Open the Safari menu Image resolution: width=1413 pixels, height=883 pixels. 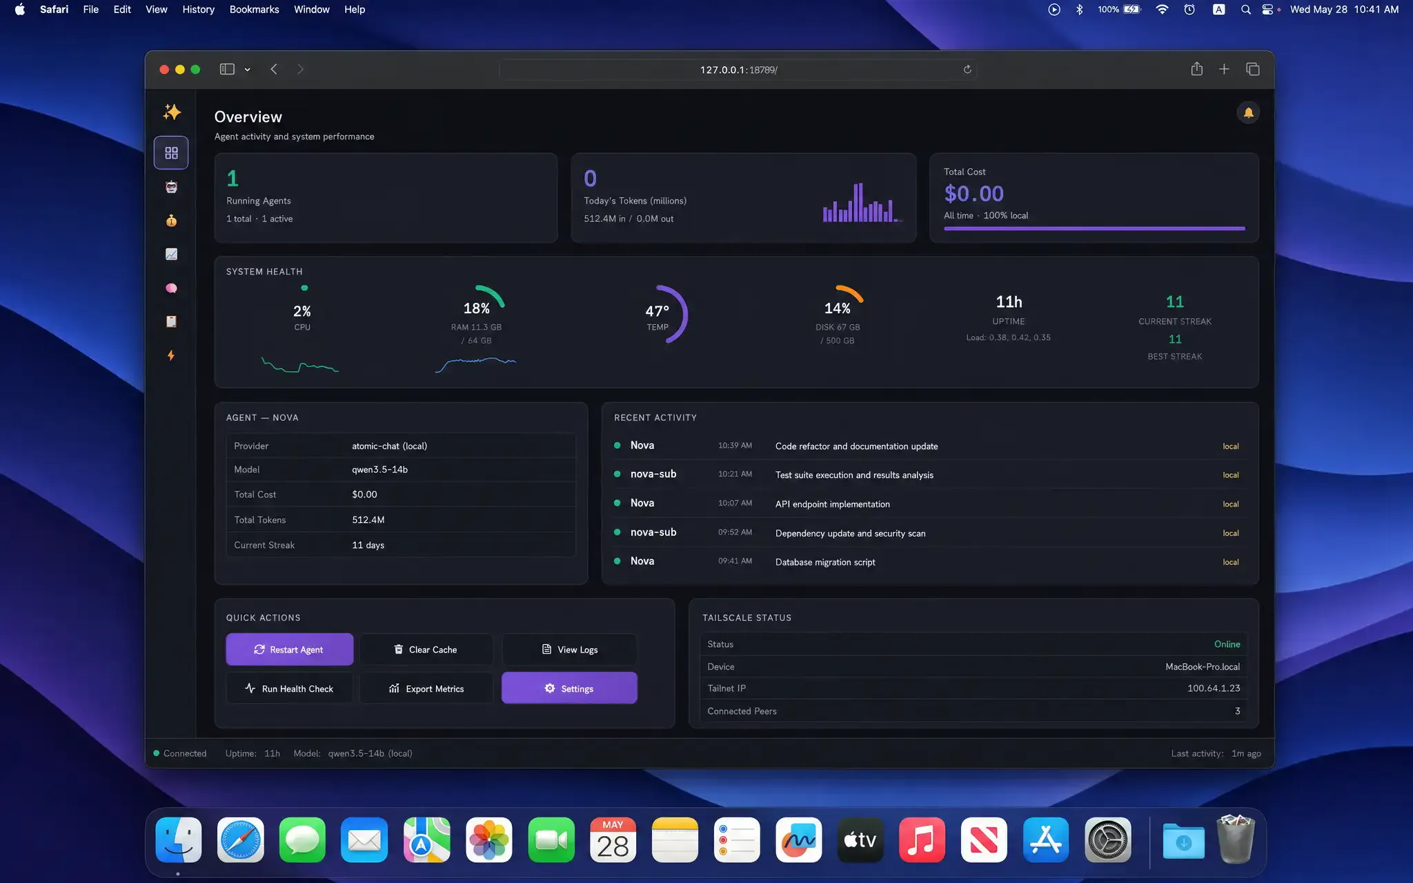click(54, 10)
